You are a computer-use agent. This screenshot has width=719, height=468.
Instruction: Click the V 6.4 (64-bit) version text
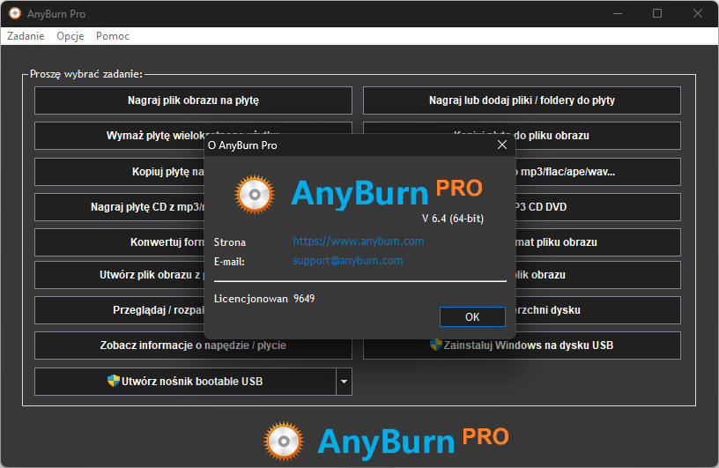453,219
